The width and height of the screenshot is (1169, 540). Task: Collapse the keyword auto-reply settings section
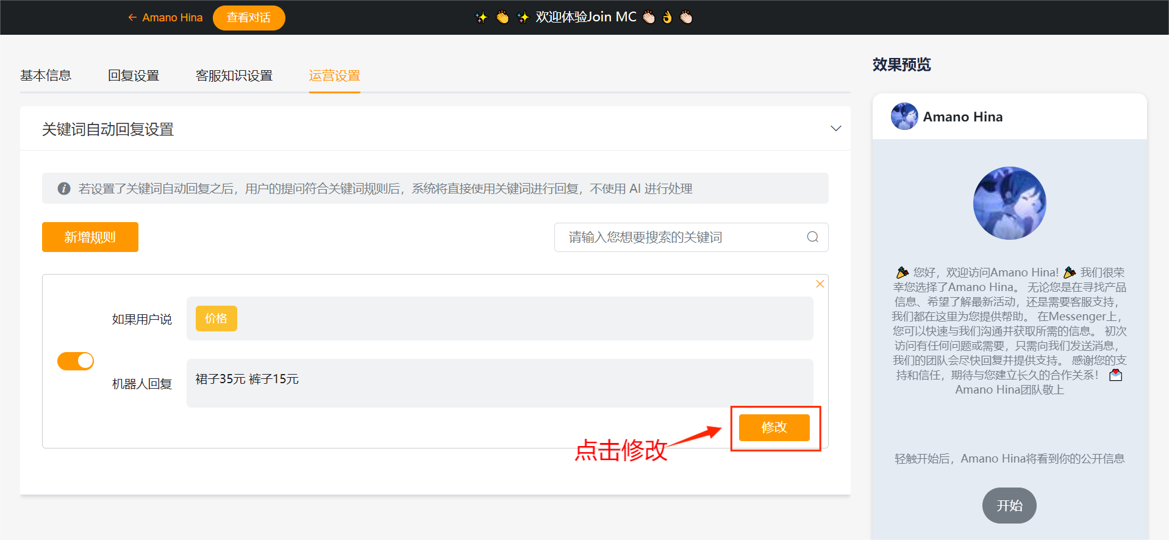[x=835, y=129]
